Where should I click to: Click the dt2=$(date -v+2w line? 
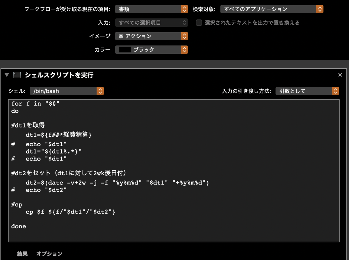coord(117,183)
